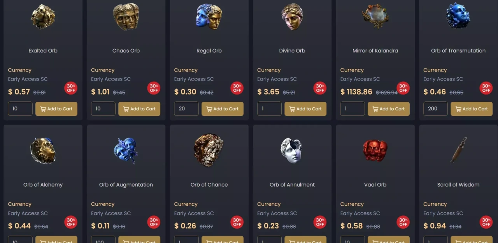The width and height of the screenshot is (498, 243).
Task: Select the Scroll of Wisdom icon
Action: [x=458, y=150]
